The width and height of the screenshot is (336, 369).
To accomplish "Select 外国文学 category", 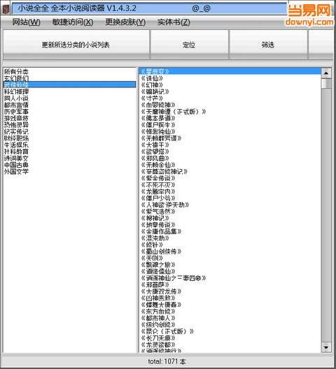I will [16, 171].
